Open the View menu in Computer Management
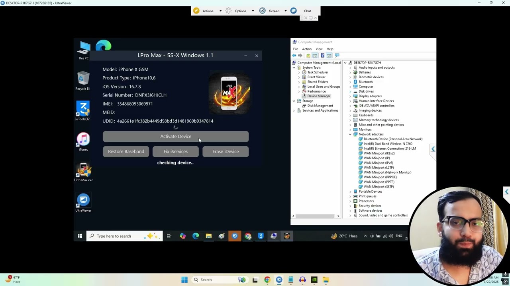The image size is (510, 286). (x=319, y=49)
